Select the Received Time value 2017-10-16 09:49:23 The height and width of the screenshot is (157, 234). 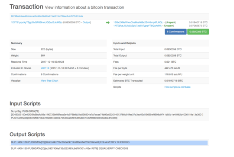52,62
